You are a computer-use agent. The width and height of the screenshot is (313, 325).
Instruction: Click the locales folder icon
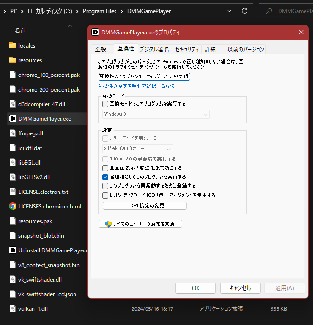click(x=13, y=45)
